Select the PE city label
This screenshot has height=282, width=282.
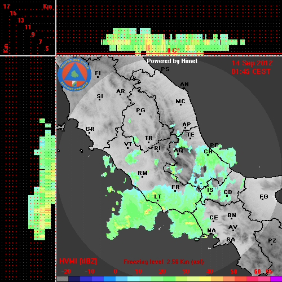click(x=214, y=146)
